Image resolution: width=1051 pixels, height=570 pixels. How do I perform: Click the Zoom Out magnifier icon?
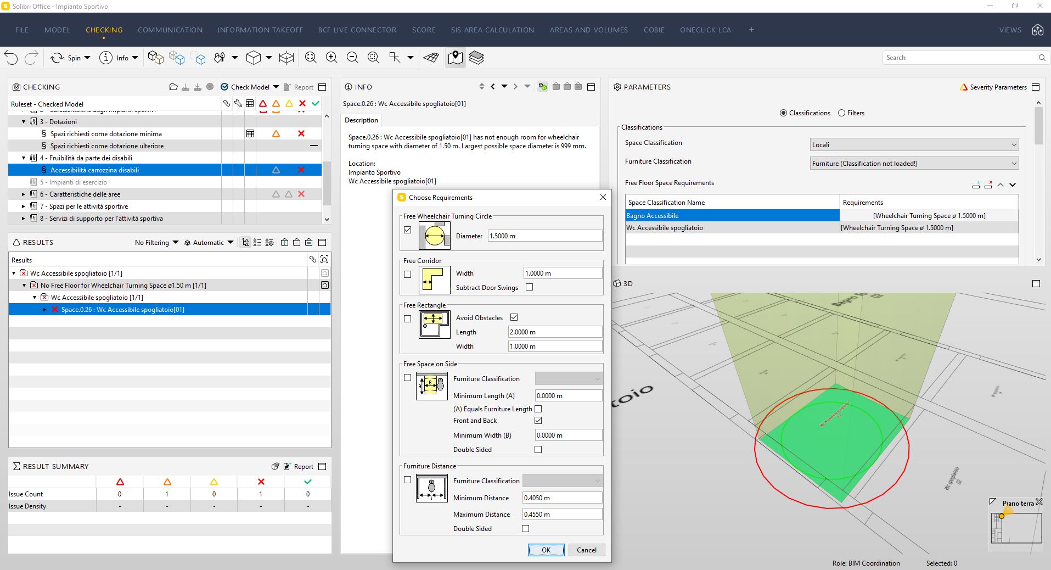(x=352, y=58)
